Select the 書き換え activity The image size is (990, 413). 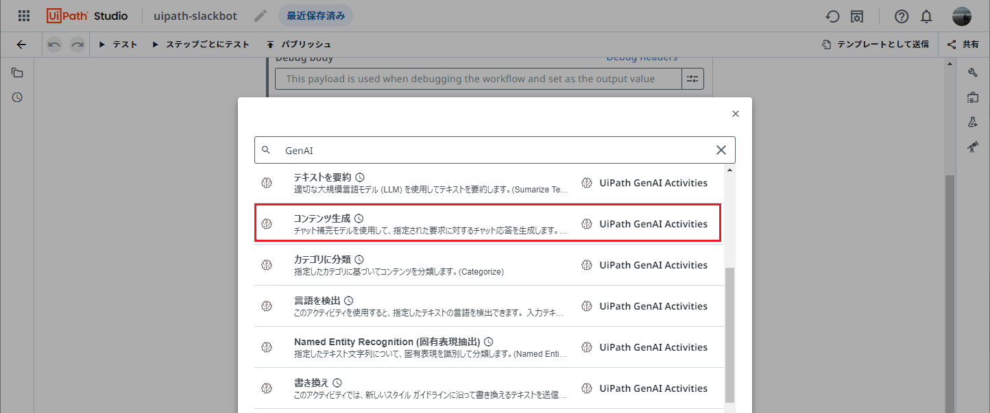(487, 388)
